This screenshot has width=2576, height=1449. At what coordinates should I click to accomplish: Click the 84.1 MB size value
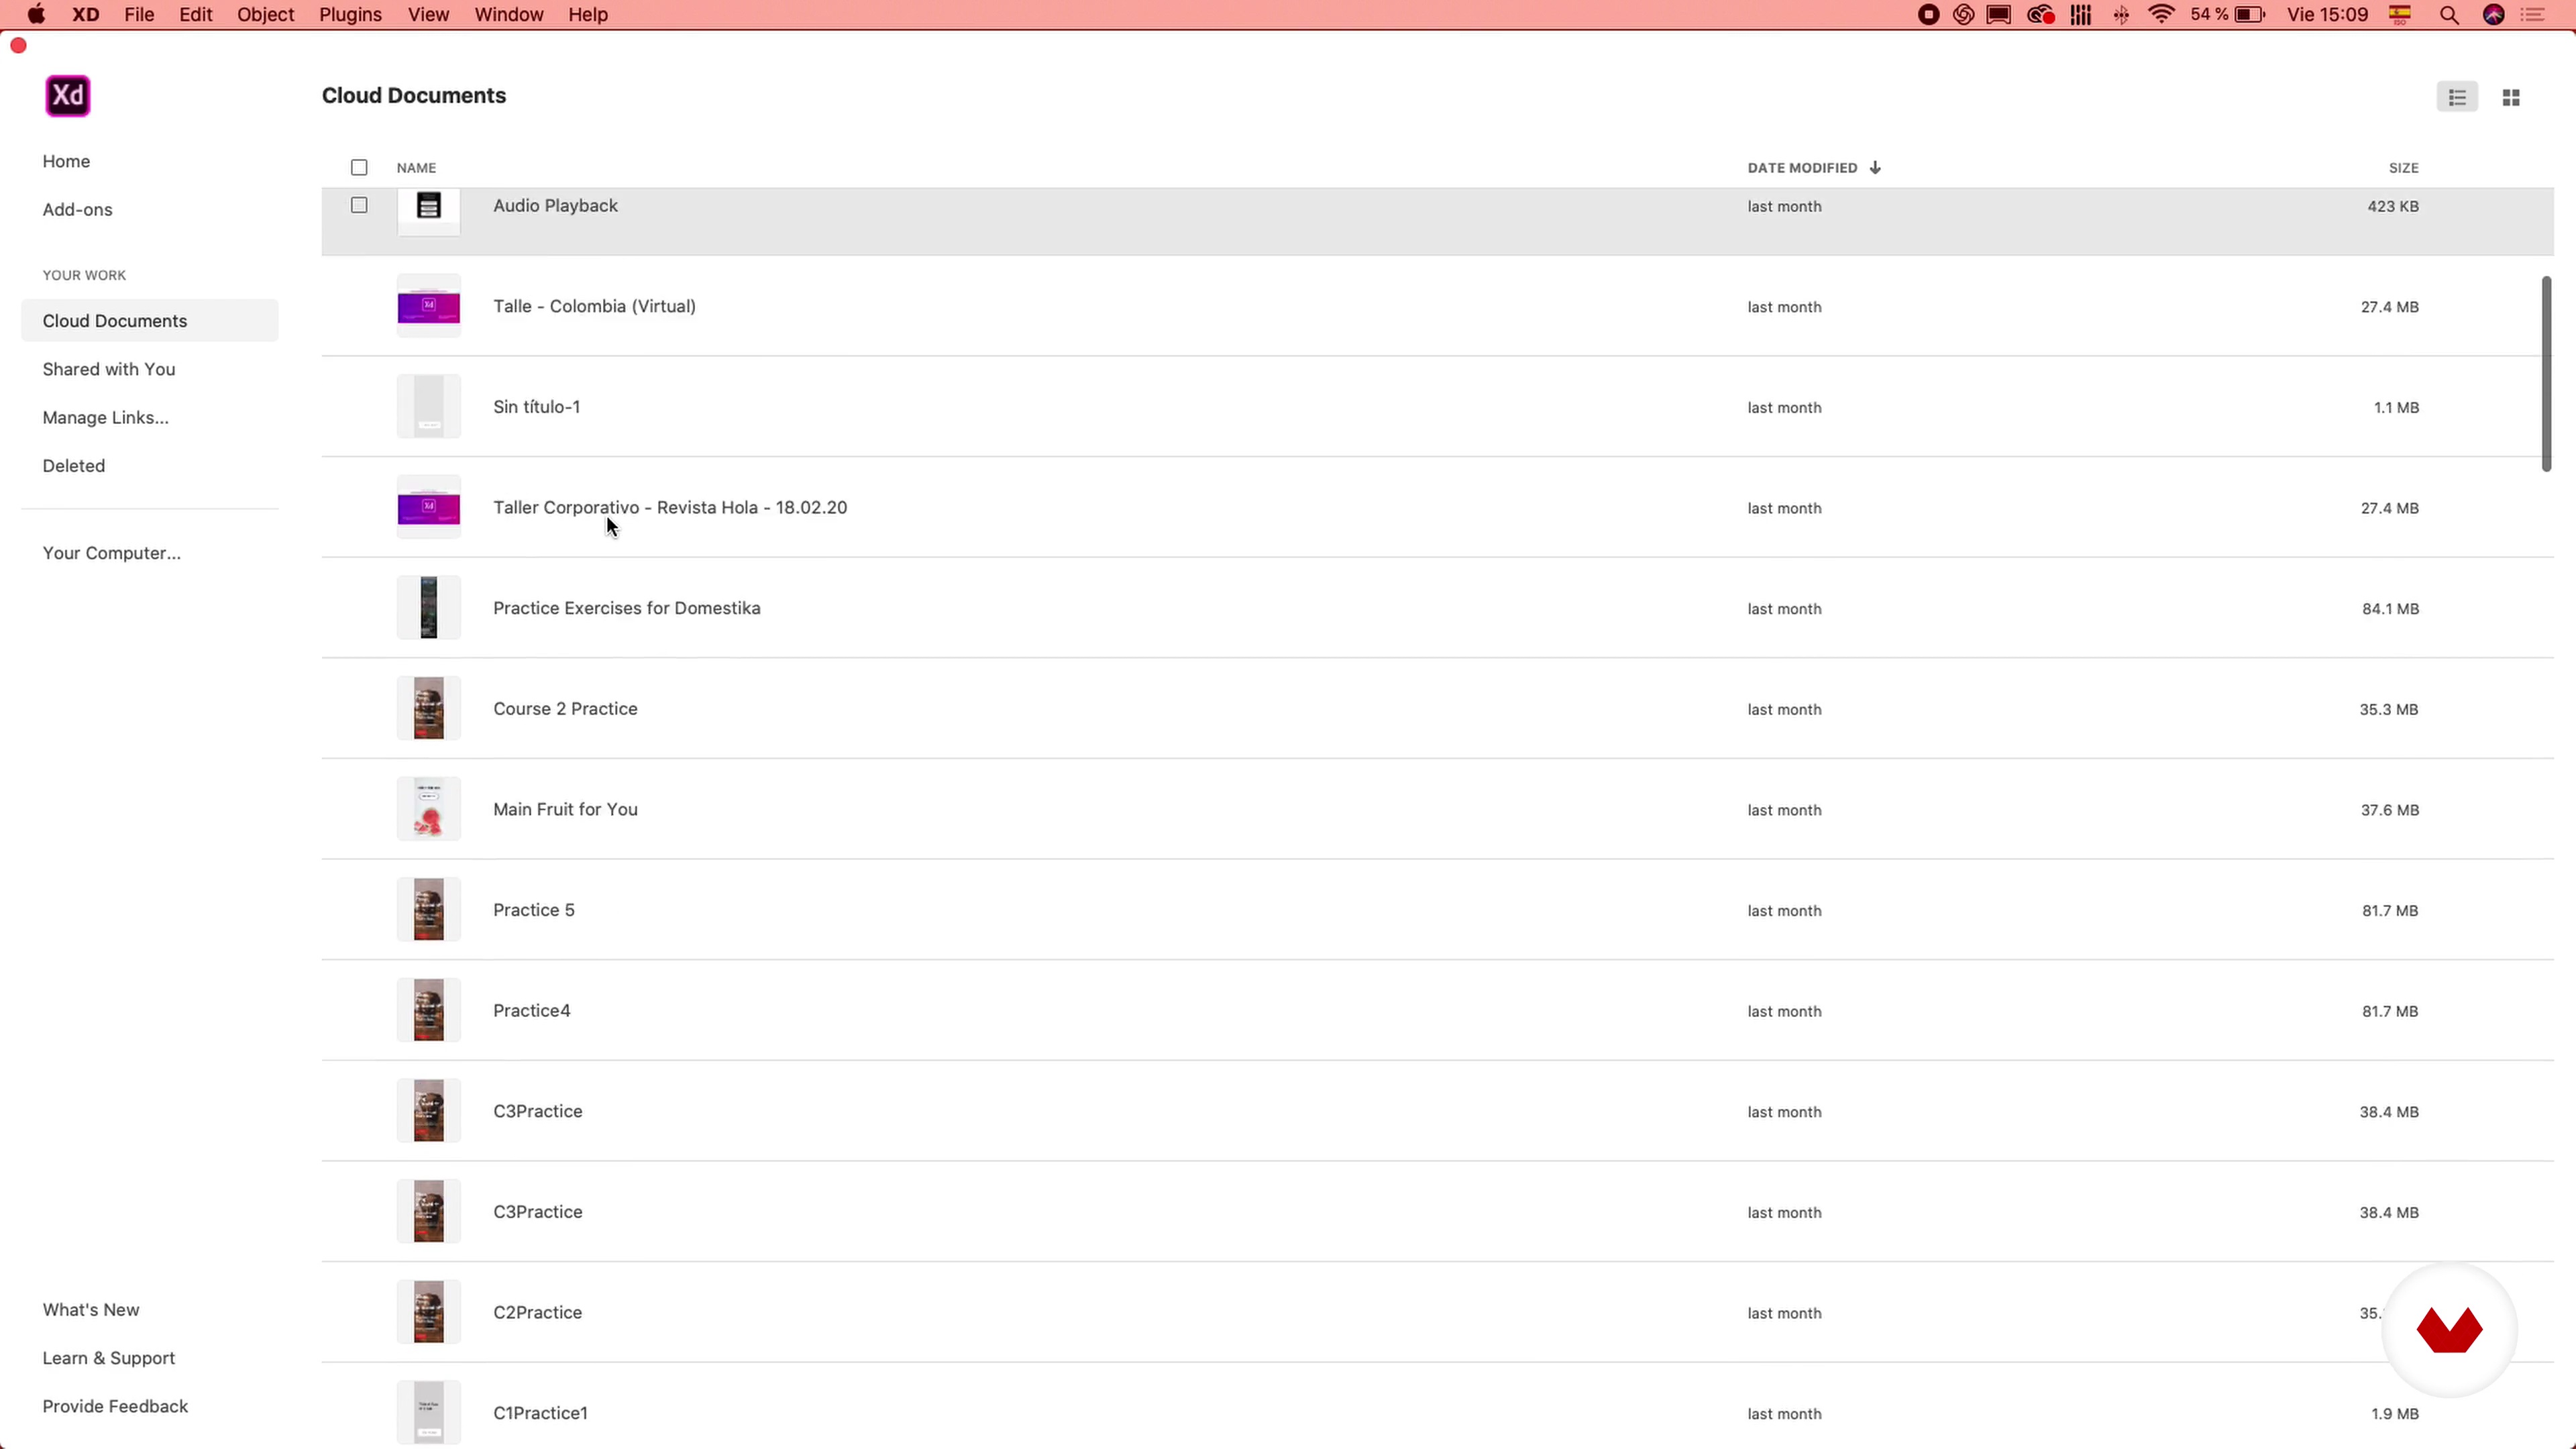[2390, 609]
